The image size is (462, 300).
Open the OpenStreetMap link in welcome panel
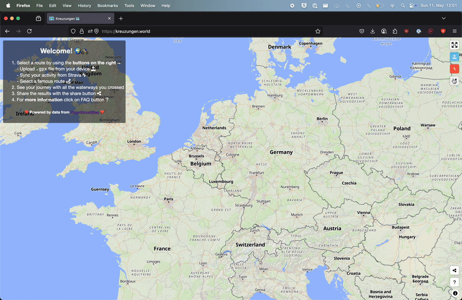pyautogui.click(x=85, y=112)
